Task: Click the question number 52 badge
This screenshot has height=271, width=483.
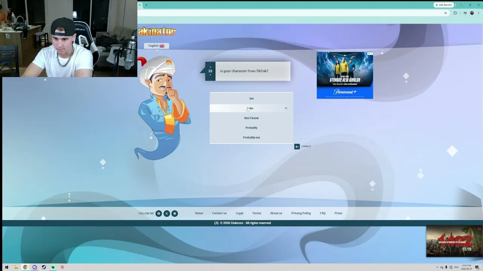Action: (210, 71)
